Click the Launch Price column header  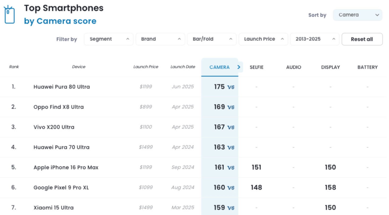coord(146,67)
